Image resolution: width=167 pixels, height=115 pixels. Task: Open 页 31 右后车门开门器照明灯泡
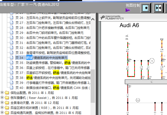pyautogui.click(x=53, y=43)
